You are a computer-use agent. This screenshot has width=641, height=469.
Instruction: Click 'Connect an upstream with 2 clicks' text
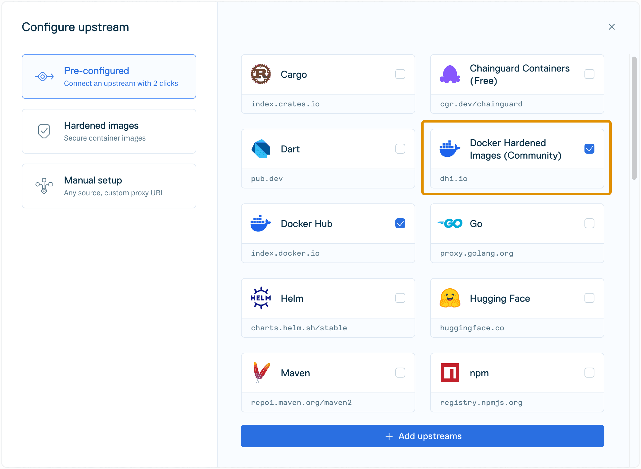[121, 83]
